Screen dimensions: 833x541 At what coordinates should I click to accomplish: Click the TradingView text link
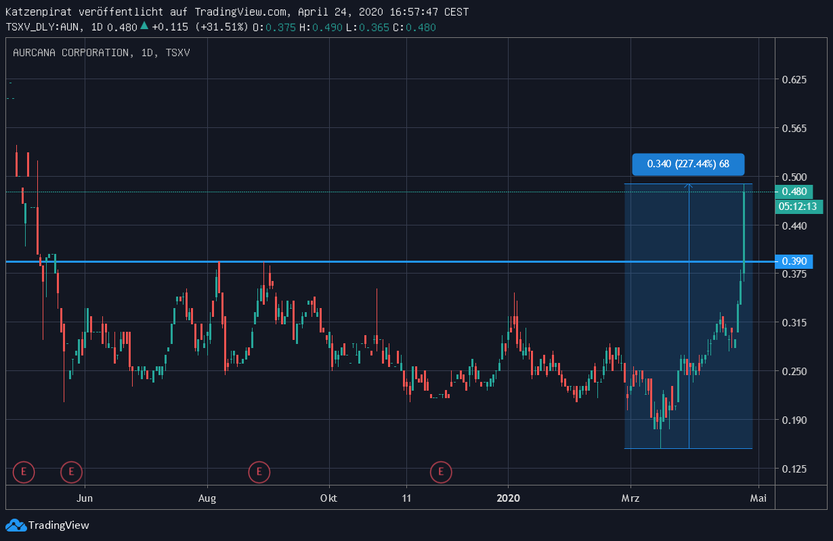[59, 525]
